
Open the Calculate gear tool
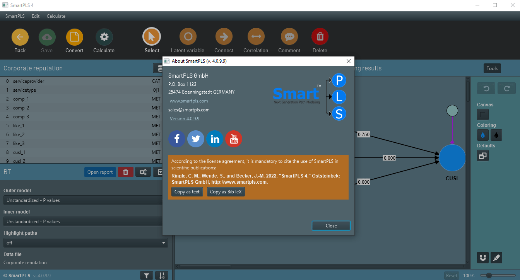pyautogui.click(x=104, y=37)
